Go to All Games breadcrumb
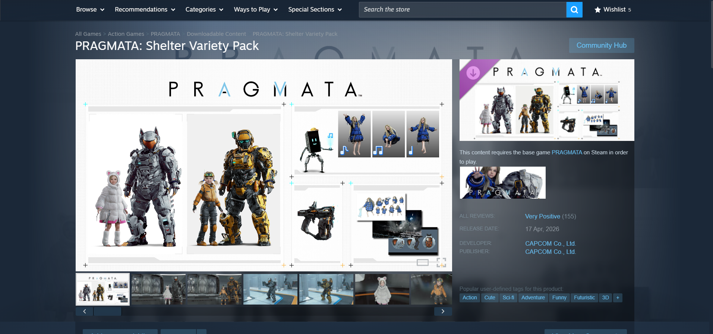This screenshot has width=713, height=334. (88, 34)
